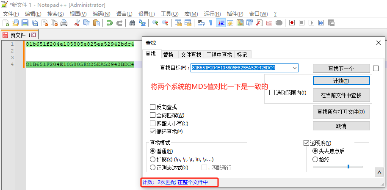Toggle the Indent guide toolbar icon
This screenshot has height=190, width=387.
[221, 23]
